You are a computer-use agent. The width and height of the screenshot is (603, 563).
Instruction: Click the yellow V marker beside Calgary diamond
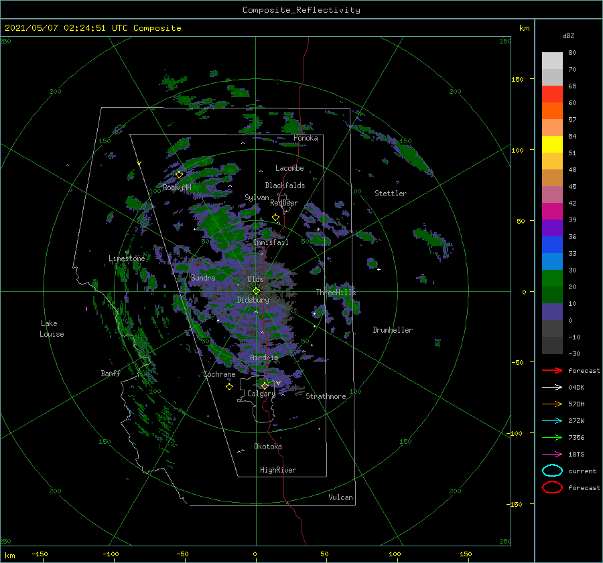pyautogui.click(x=278, y=383)
